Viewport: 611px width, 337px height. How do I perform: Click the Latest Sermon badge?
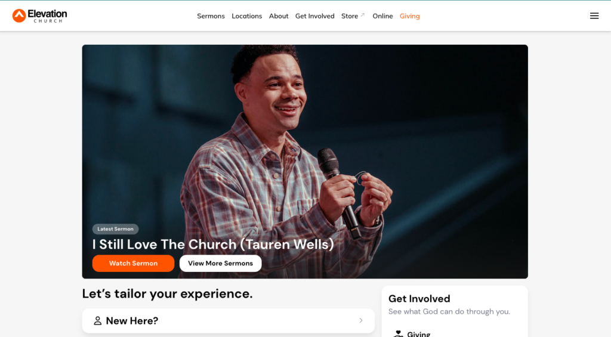(115, 229)
